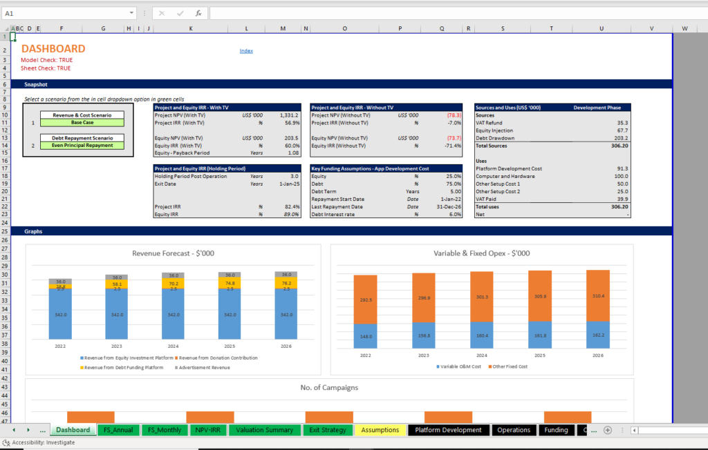This screenshot has width=708, height=450.
Task: Click the formula bar input field
Action: click(x=449, y=13)
